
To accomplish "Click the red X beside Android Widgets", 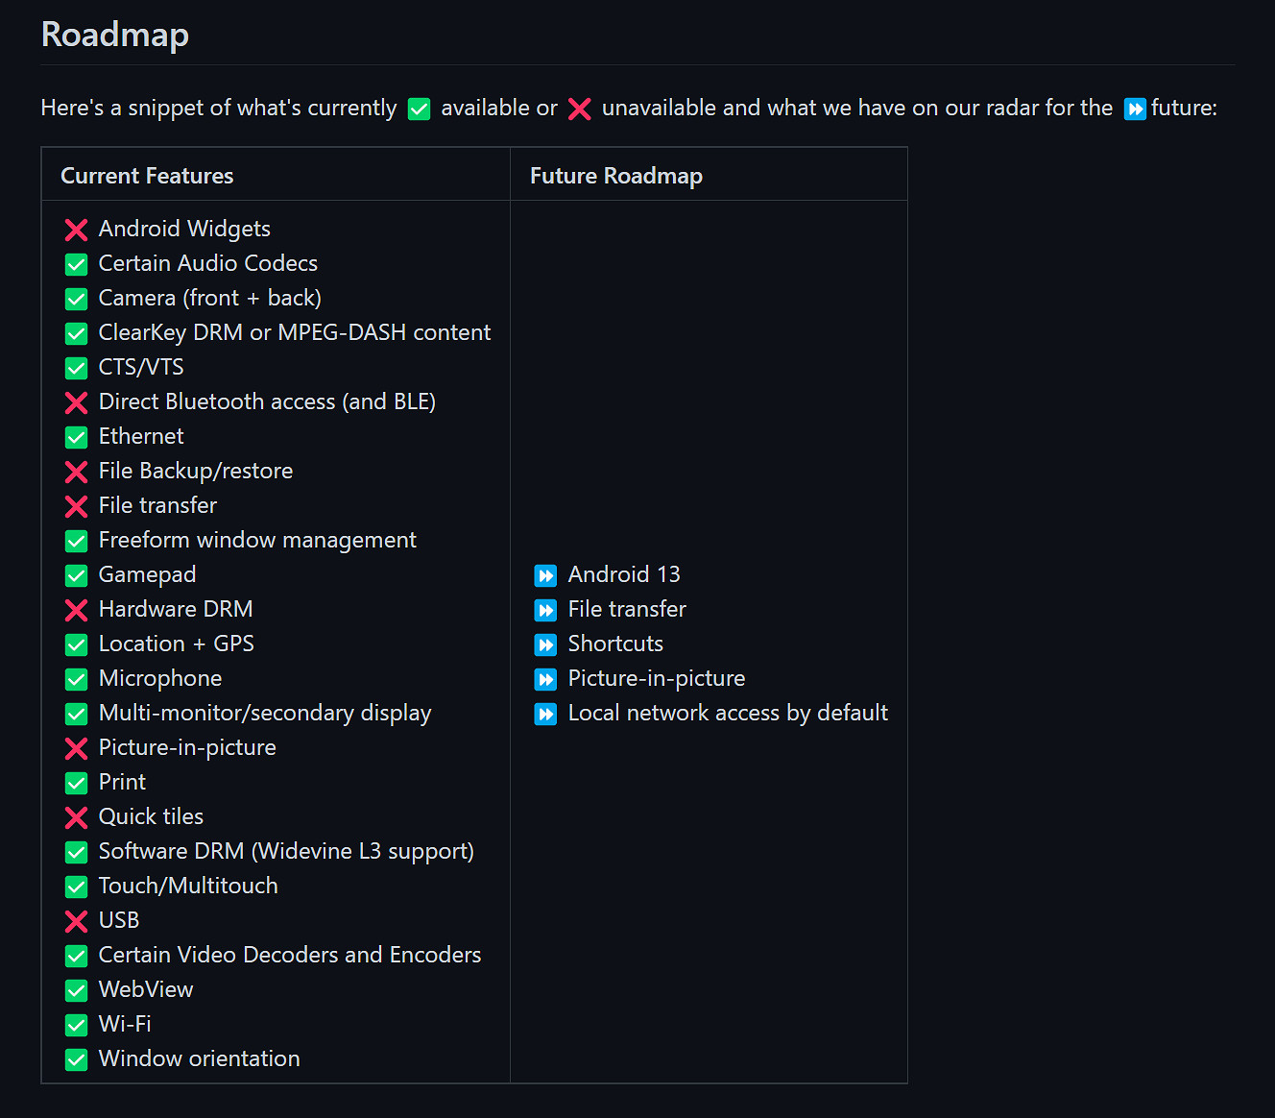I will [x=76, y=230].
